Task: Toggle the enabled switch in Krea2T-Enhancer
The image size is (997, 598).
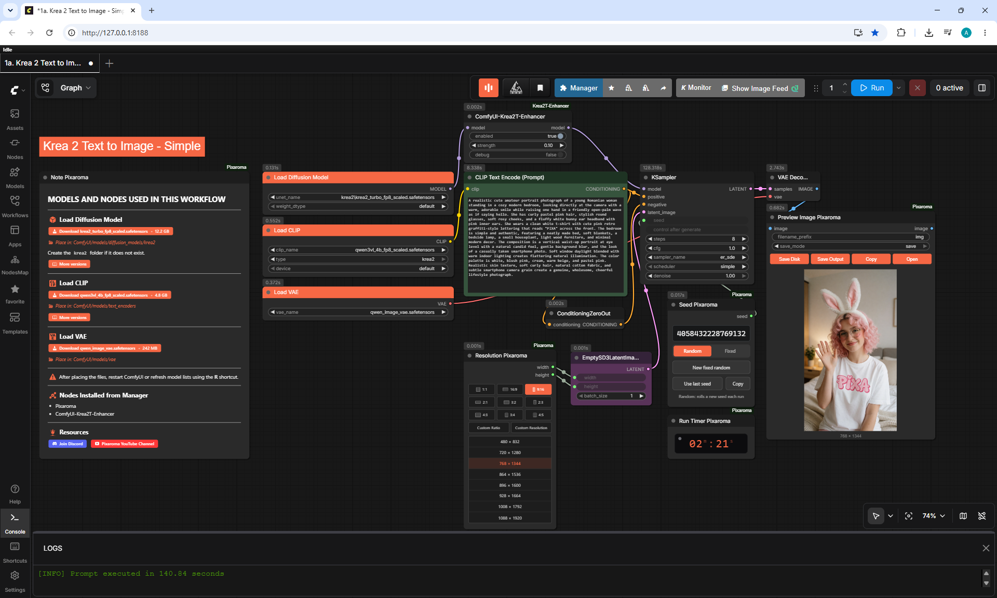Action: (518, 136)
